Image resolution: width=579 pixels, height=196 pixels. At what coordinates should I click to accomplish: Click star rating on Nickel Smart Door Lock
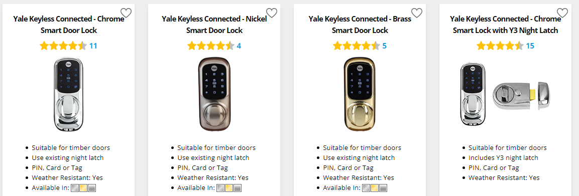[210, 46]
